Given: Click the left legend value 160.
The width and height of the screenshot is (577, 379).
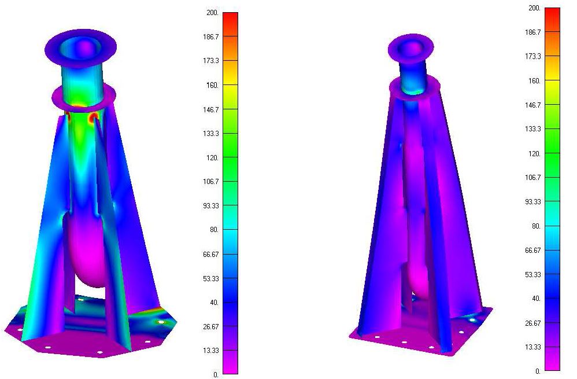Looking at the screenshot, I should (x=212, y=85).
